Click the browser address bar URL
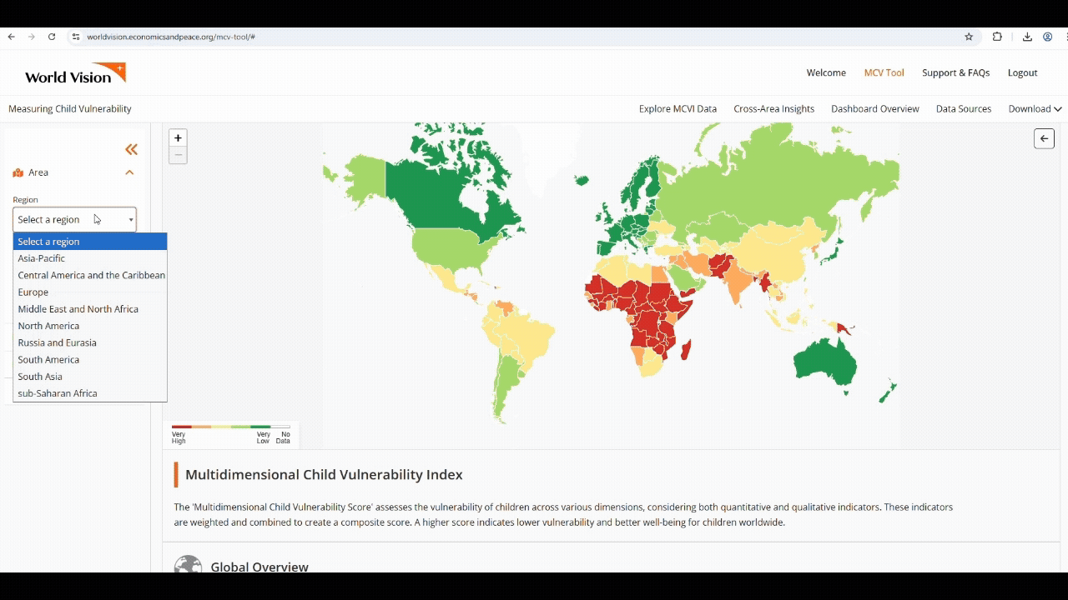This screenshot has width=1068, height=600. [x=171, y=37]
